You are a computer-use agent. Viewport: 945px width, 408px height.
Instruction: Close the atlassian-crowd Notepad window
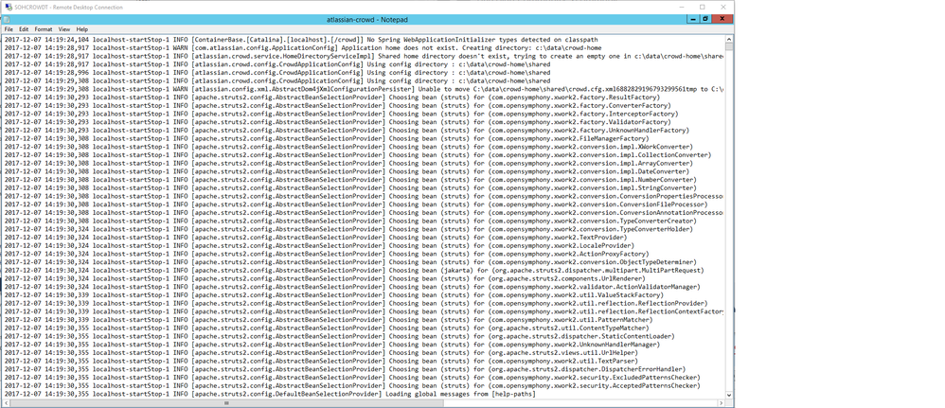tap(722, 19)
